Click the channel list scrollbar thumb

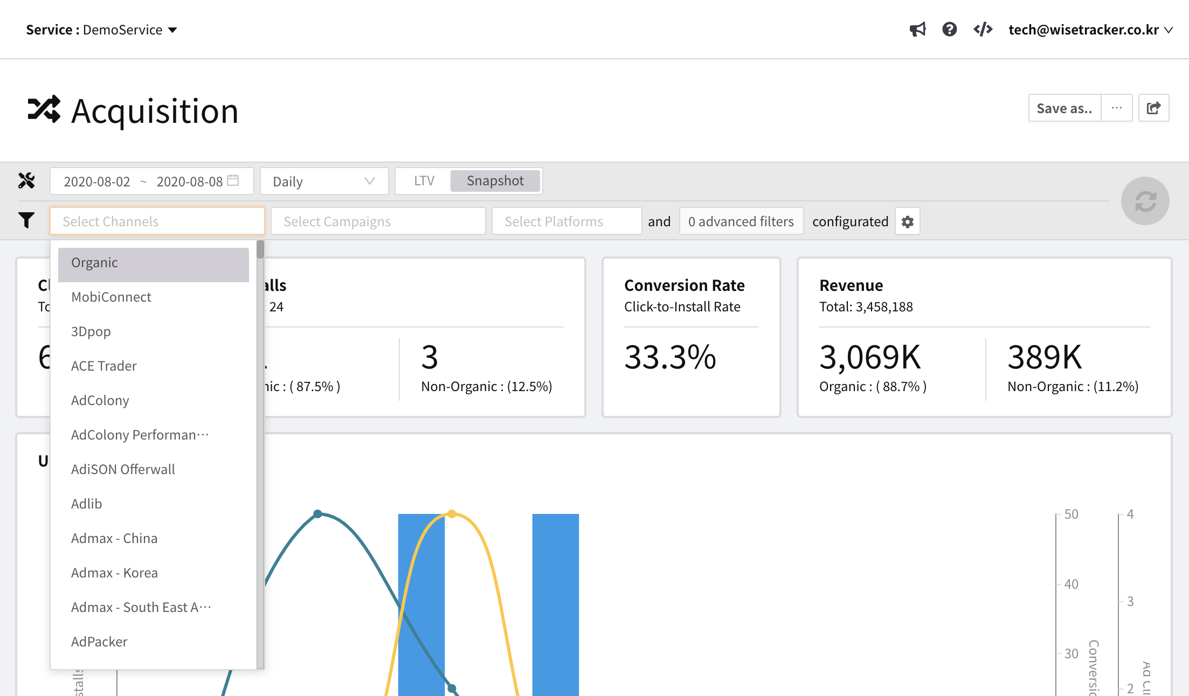click(260, 250)
